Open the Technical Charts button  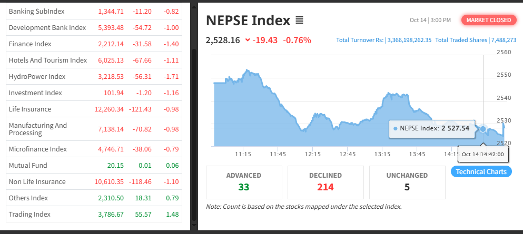pyautogui.click(x=481, y=171)
